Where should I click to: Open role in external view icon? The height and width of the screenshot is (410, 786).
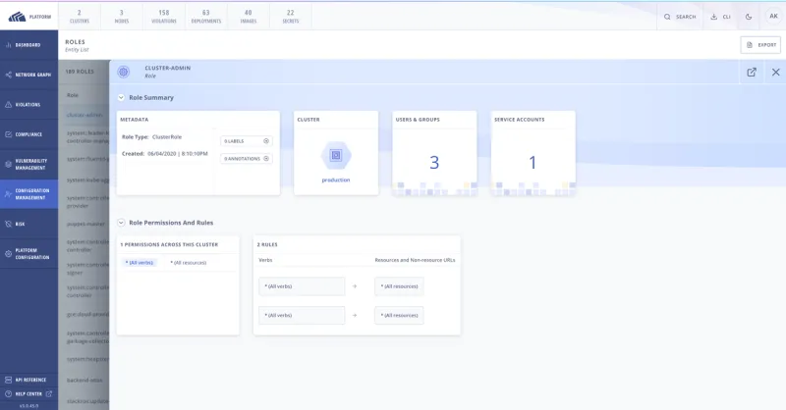point(752,72)
